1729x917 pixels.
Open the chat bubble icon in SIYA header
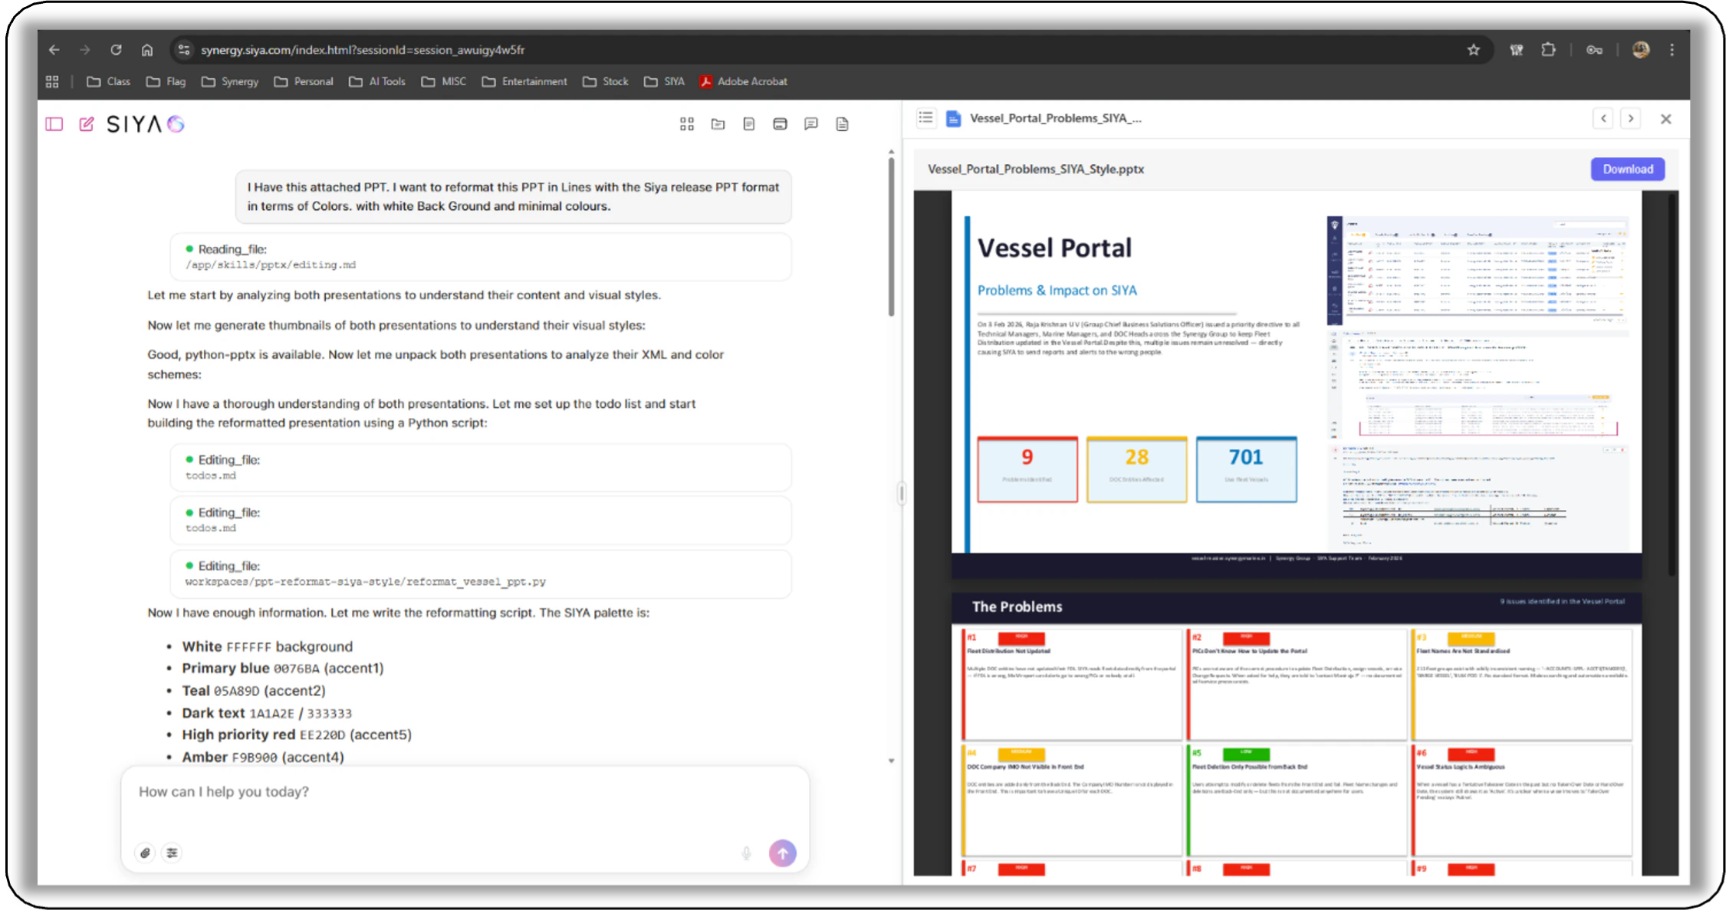click(811, 124)
